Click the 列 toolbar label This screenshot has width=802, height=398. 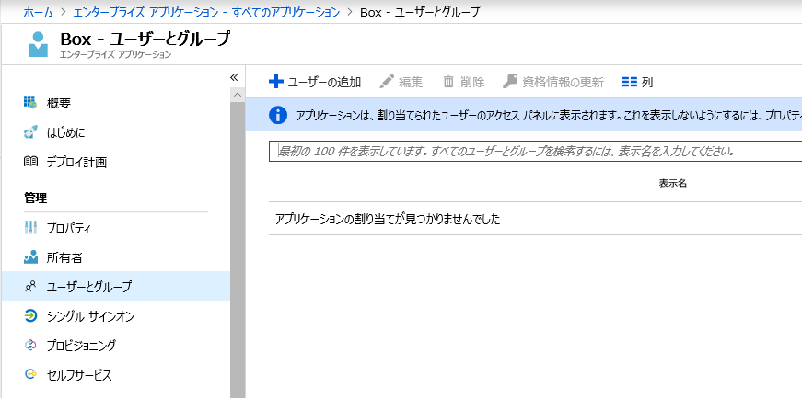pyautogui.click(x=647, y=82)
